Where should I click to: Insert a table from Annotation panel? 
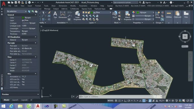(x=69, y=19)
